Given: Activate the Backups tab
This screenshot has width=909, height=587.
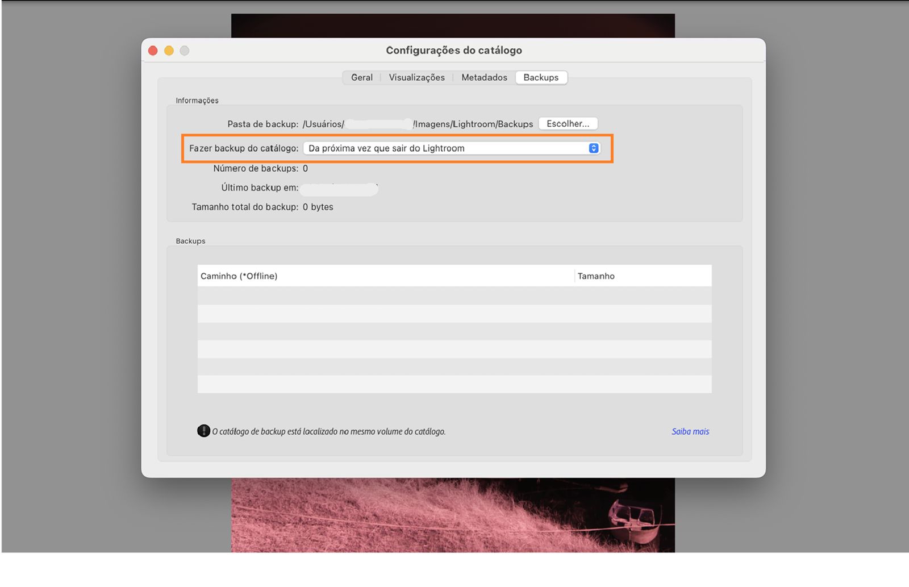Looking at the screenshot, I should [x=540, y=77].
